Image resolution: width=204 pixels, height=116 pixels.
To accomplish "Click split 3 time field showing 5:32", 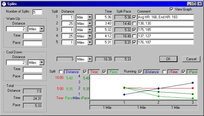I will pos(104,30).
